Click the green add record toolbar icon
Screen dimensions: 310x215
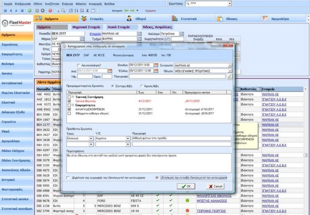[29, 11]
